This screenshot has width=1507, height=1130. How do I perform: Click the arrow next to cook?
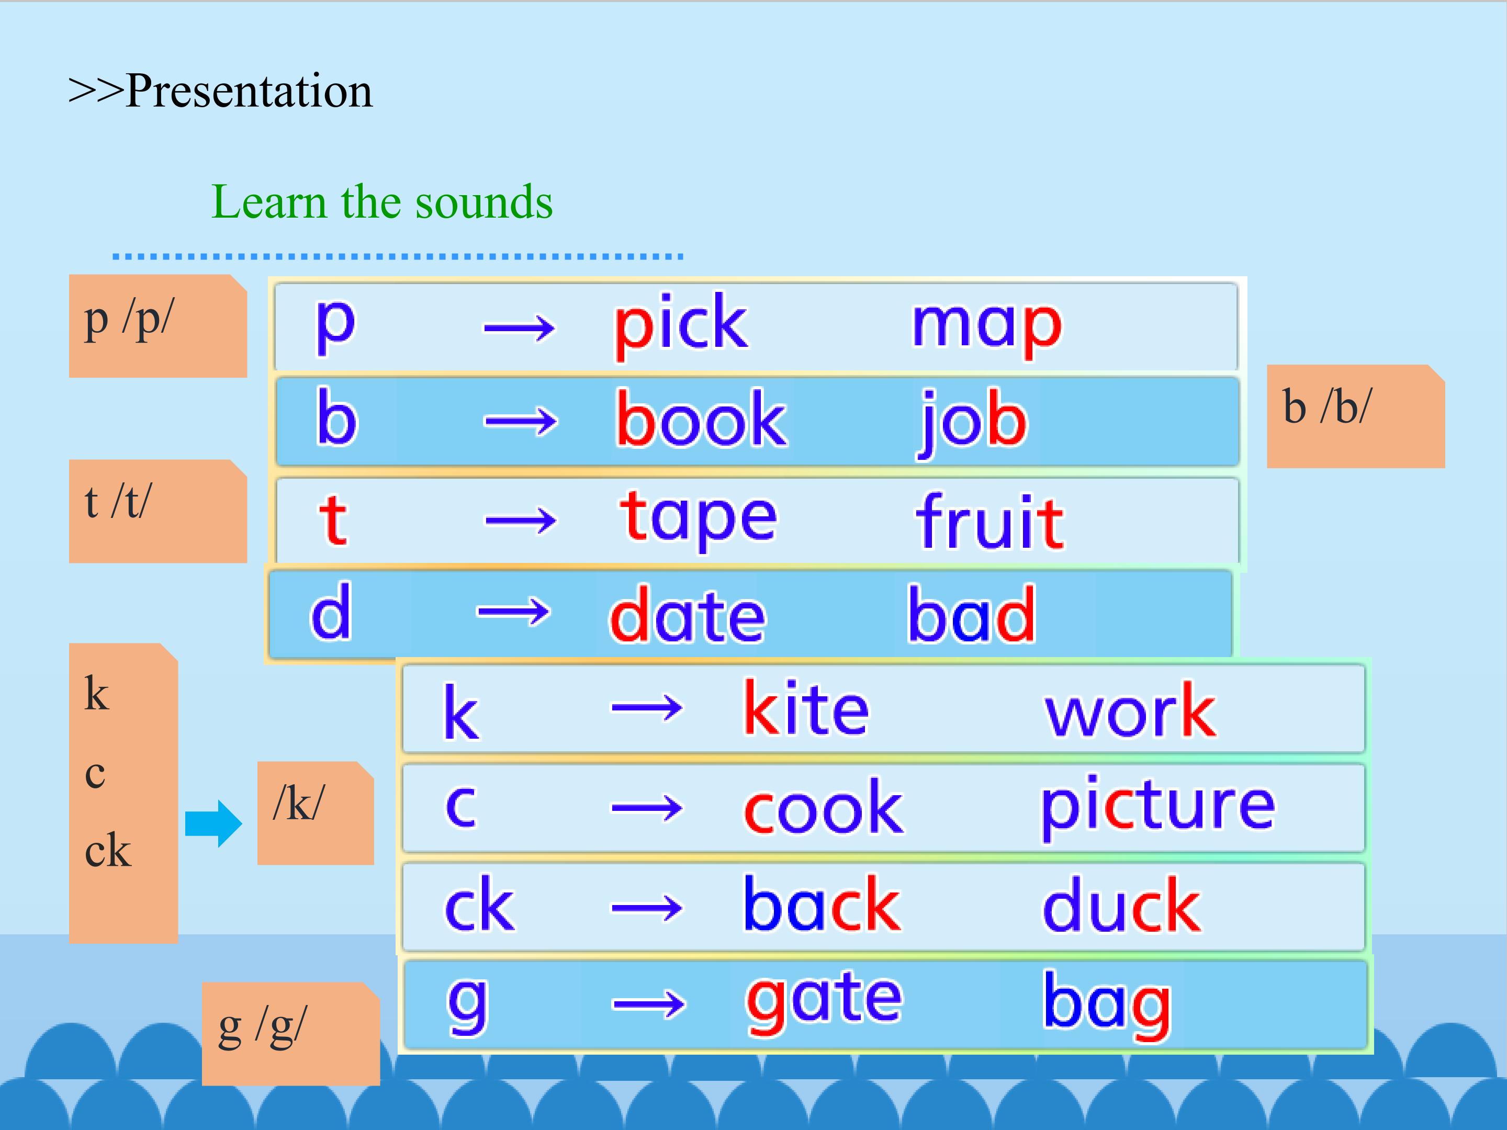click(647, 808)
